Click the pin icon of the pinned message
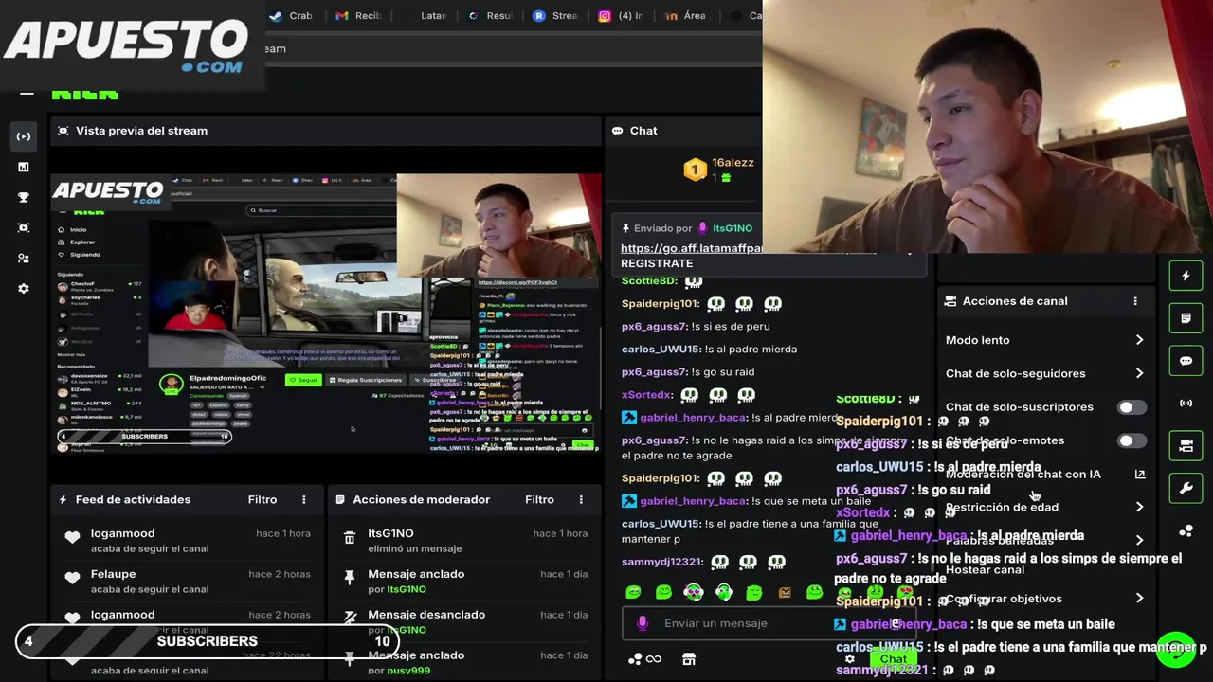This screenshot has height=682, width=1213. coord(626,228)
